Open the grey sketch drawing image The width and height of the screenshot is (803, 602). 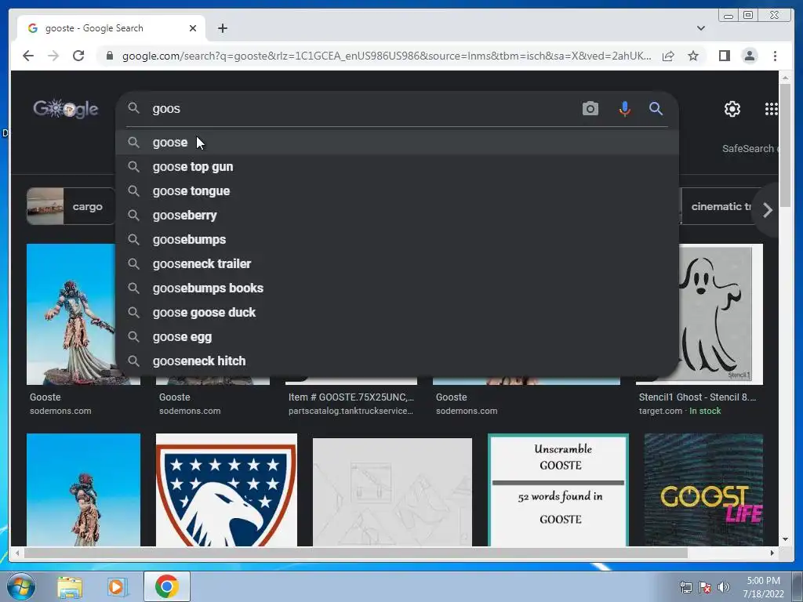[392, 492]
